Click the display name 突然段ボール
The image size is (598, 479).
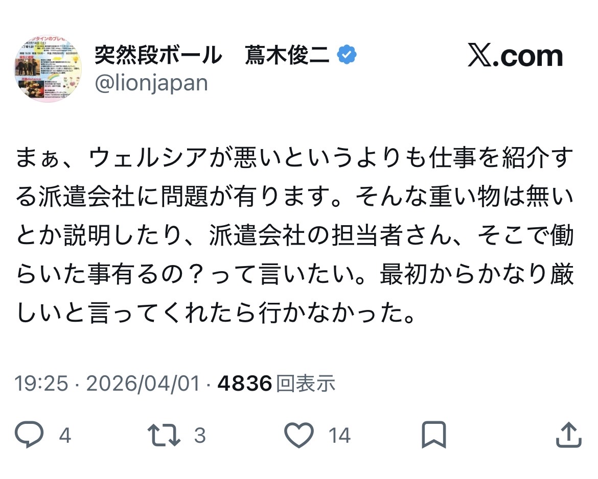click(158, 55)
